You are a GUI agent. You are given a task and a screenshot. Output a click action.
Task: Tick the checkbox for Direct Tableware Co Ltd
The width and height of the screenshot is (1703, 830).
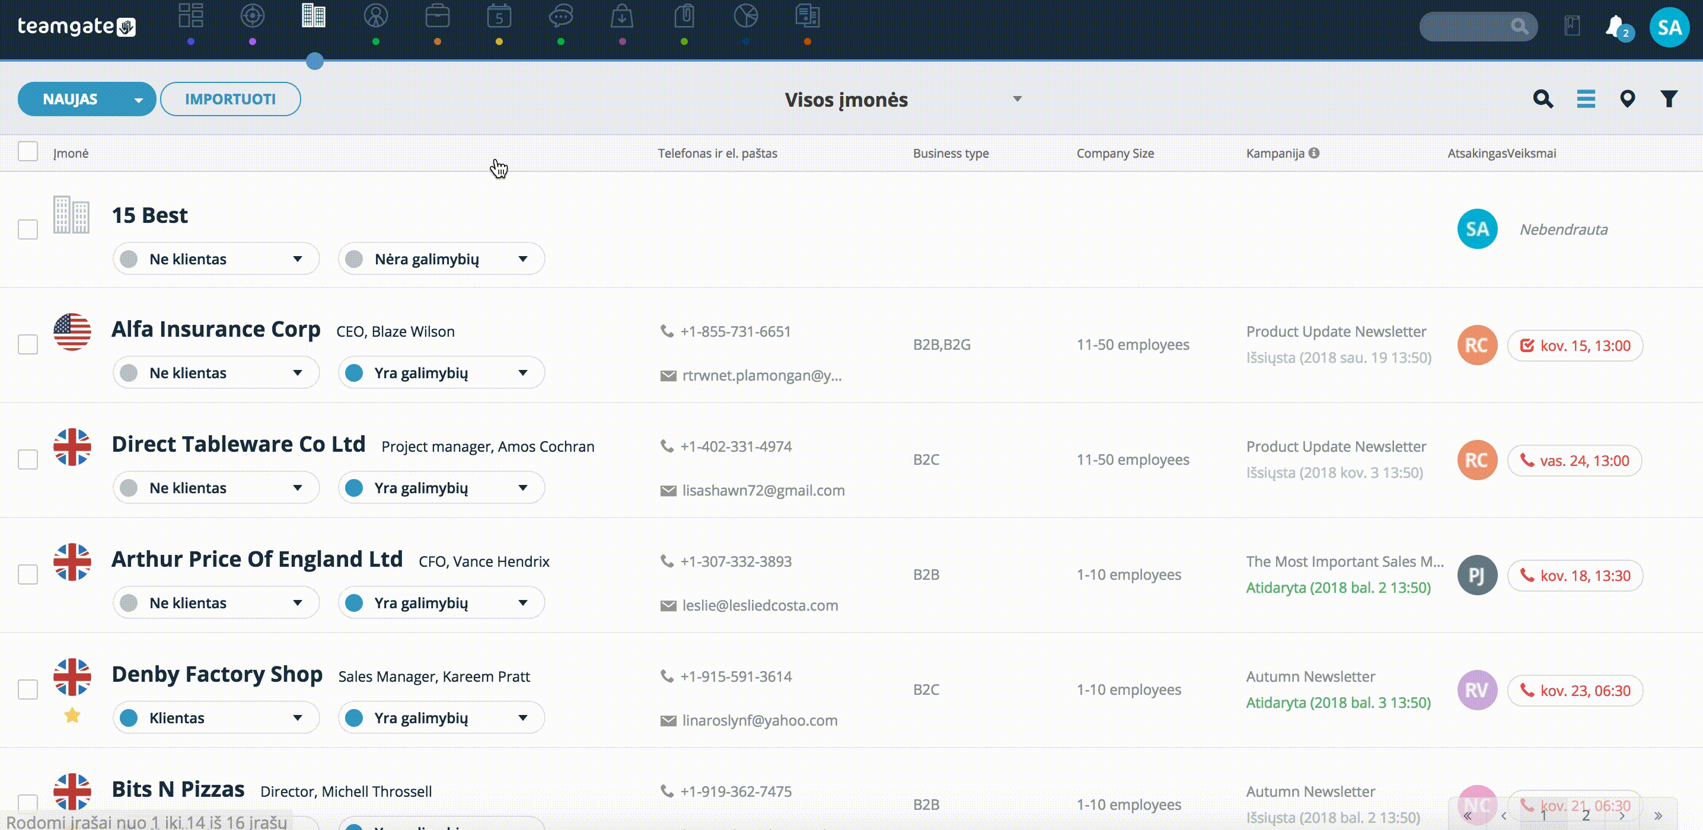(28, 459)
